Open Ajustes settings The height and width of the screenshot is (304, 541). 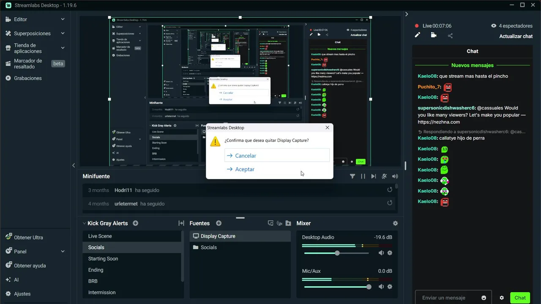[x=22, y=294]
